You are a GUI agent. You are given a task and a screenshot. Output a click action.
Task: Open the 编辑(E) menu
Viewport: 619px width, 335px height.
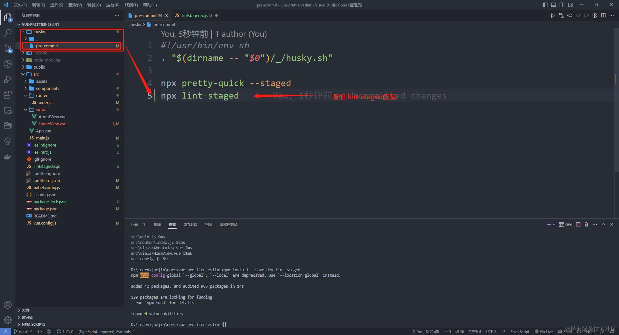[38, 5]
